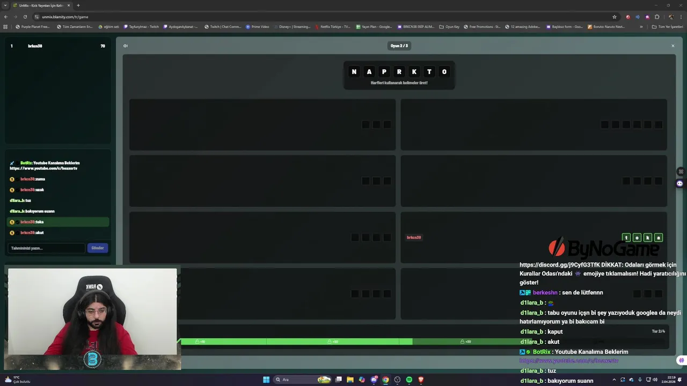
Task: Reload the page with browser refresh icon
Action: coord(25,17)
